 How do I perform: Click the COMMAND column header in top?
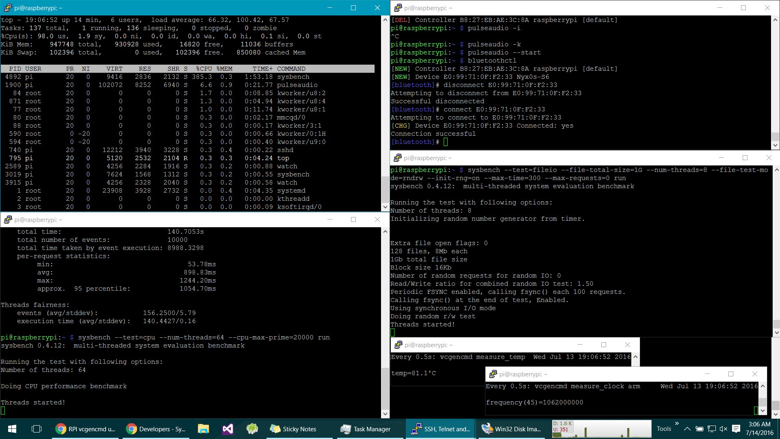(291, 69)
